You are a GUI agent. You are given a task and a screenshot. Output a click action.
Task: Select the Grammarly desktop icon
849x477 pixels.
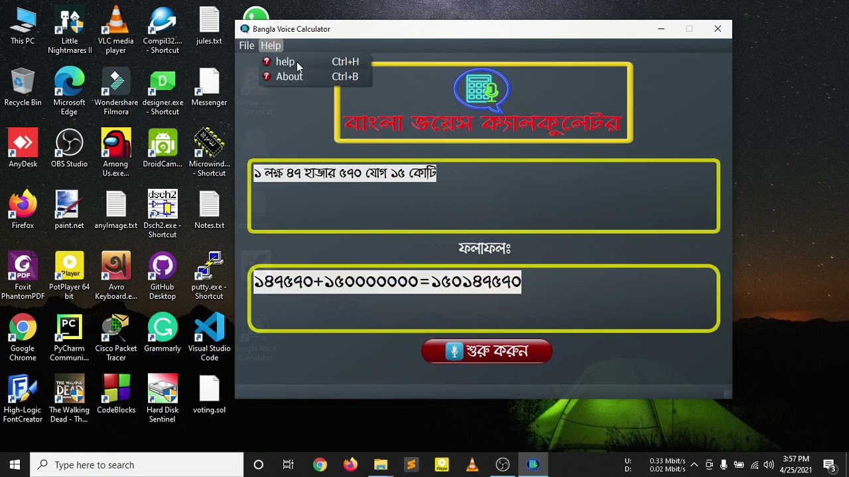coord(163,334)
